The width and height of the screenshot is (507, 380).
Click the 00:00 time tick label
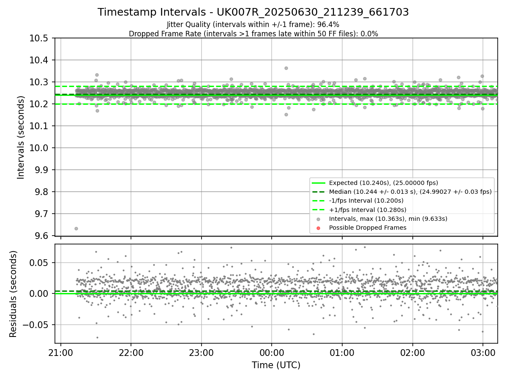(x=272, y=352)
